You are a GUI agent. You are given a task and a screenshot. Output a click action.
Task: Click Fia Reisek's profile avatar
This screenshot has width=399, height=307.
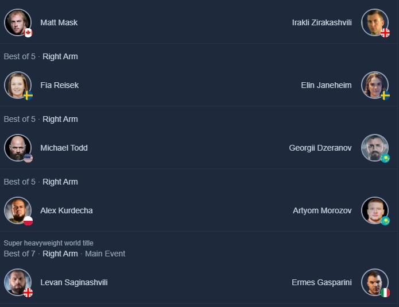[17, 85]
